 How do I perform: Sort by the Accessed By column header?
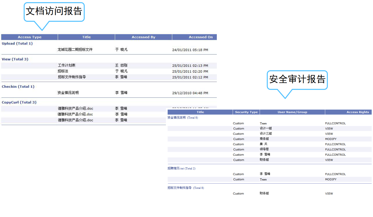pyautogui.click(x=143, y=37)
